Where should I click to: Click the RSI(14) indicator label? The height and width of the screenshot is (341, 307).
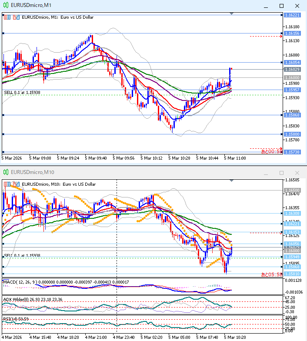[12, 319]
